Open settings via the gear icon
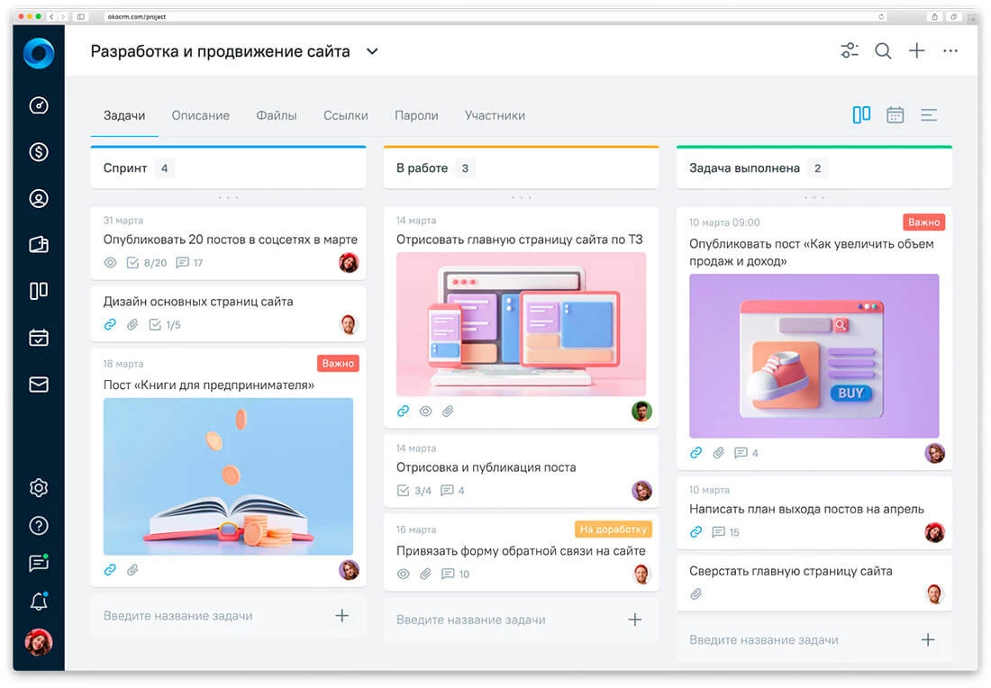Viewport: 991px width, 688px height. (x=38, y=487)
